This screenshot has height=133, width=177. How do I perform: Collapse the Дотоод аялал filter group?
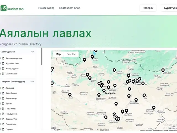[8, 52]
